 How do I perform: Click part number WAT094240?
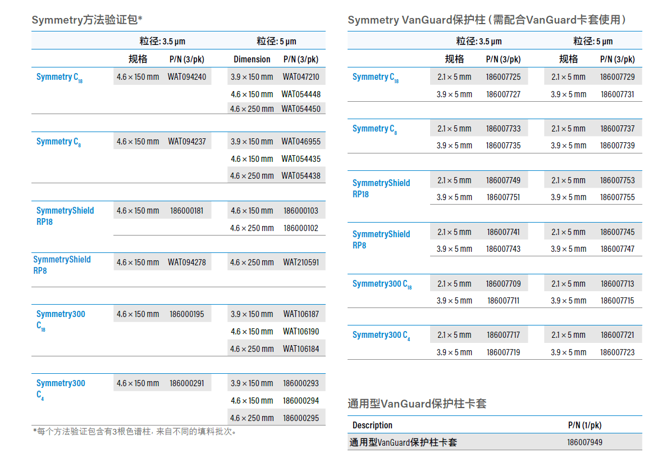[186, 77]
